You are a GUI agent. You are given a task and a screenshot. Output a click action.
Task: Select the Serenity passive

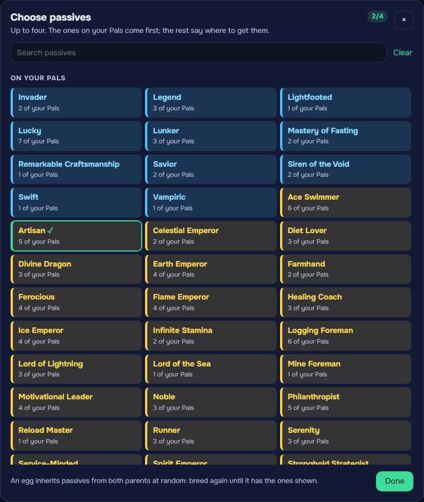pyautogui.click(x=345, y=436)
